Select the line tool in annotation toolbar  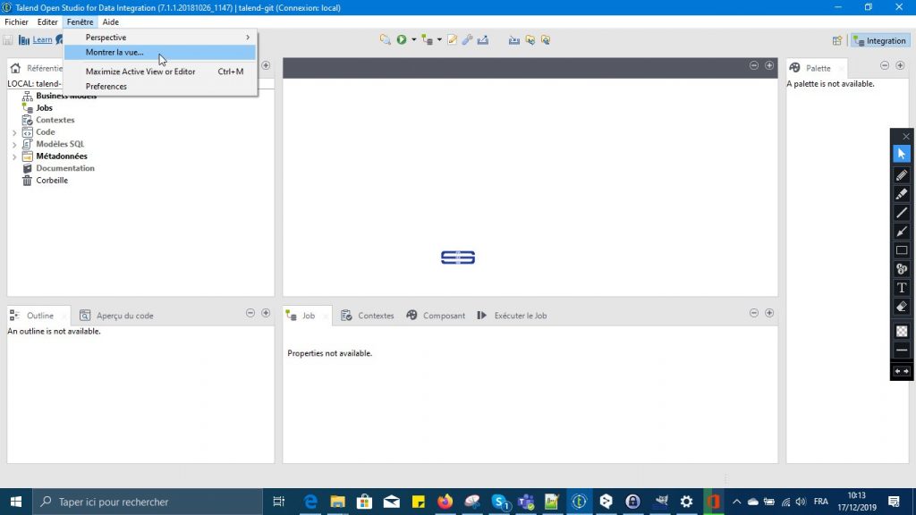902,213
